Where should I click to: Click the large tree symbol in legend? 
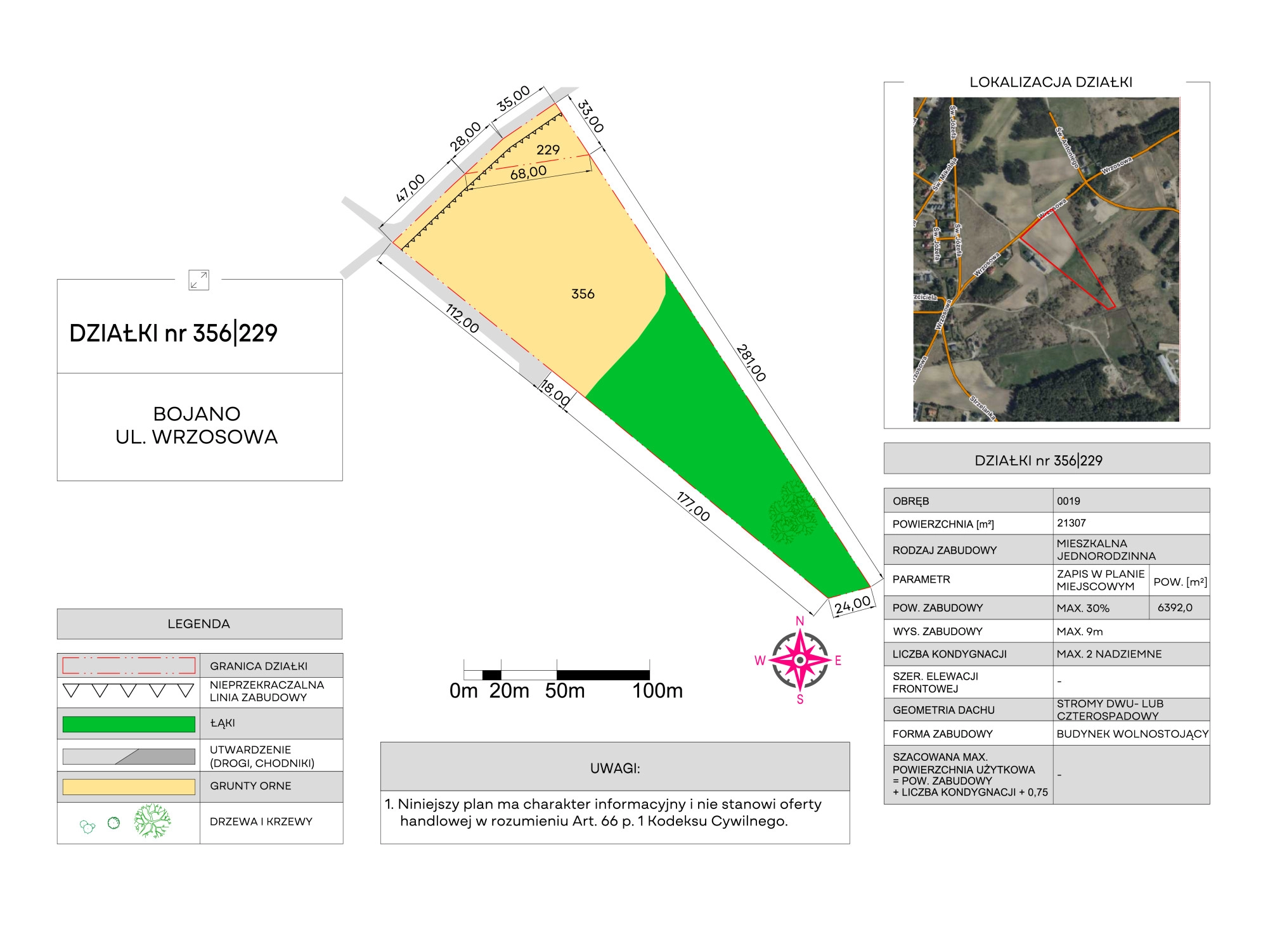(152, 821)
